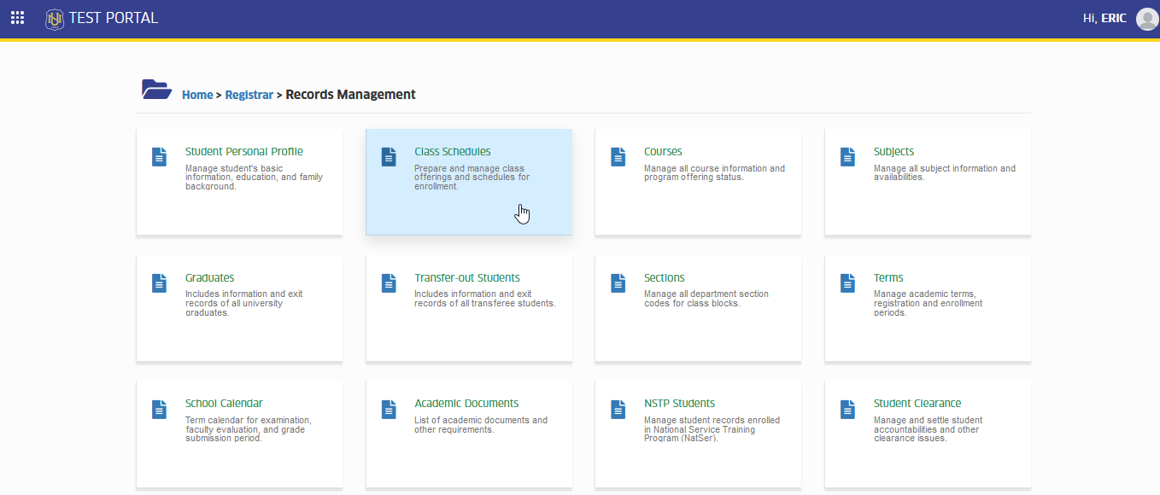The height and width of the screenshot is (495, 1160).
Task: Open the Subjects title link
Action: tap(893, 152)
